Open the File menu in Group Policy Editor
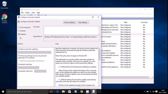 22,13
